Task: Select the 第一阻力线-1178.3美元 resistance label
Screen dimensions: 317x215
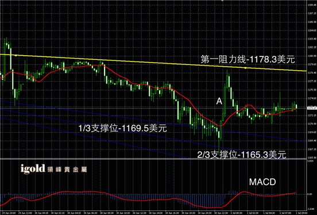Action: [248, 60]
